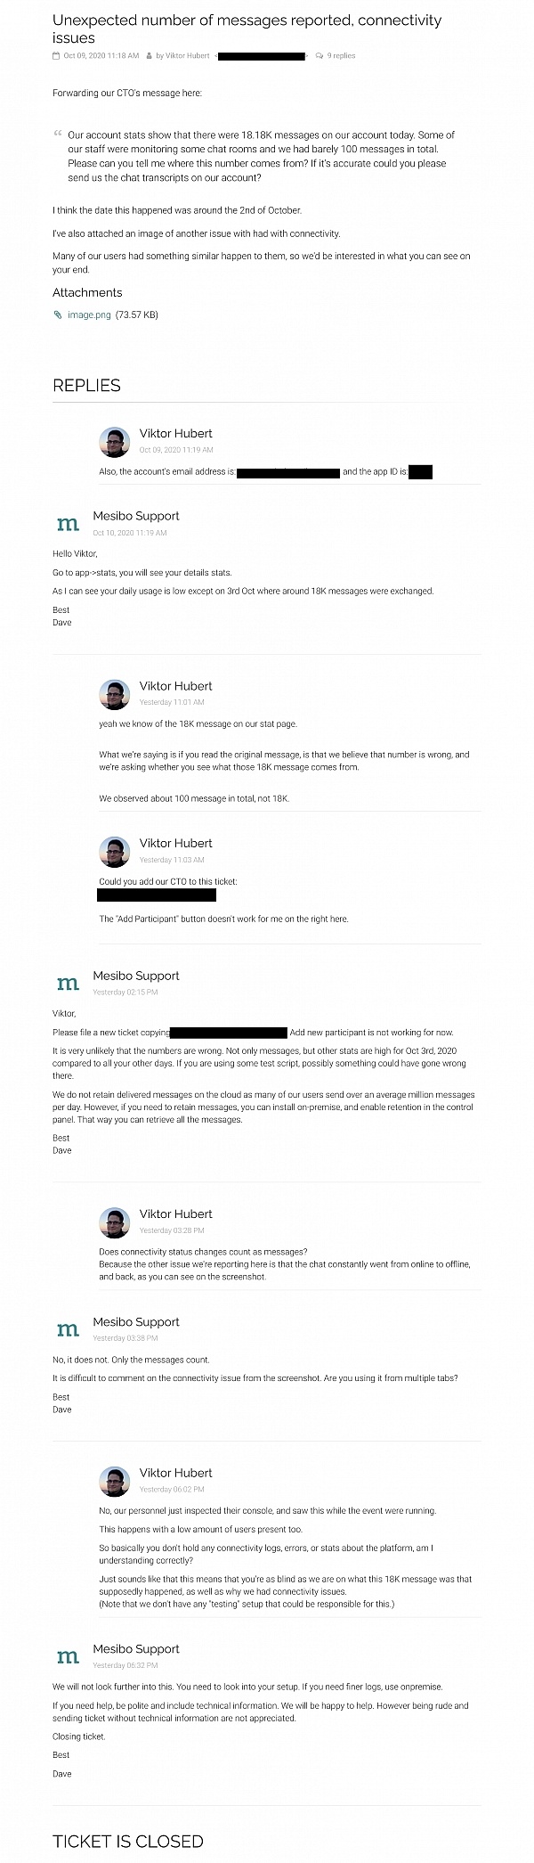Click the "Yesterday 06:32 PM" timestamp

click(x=125, y=1665)
